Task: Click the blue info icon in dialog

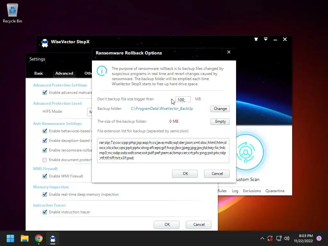Action: tap(102, 71)
